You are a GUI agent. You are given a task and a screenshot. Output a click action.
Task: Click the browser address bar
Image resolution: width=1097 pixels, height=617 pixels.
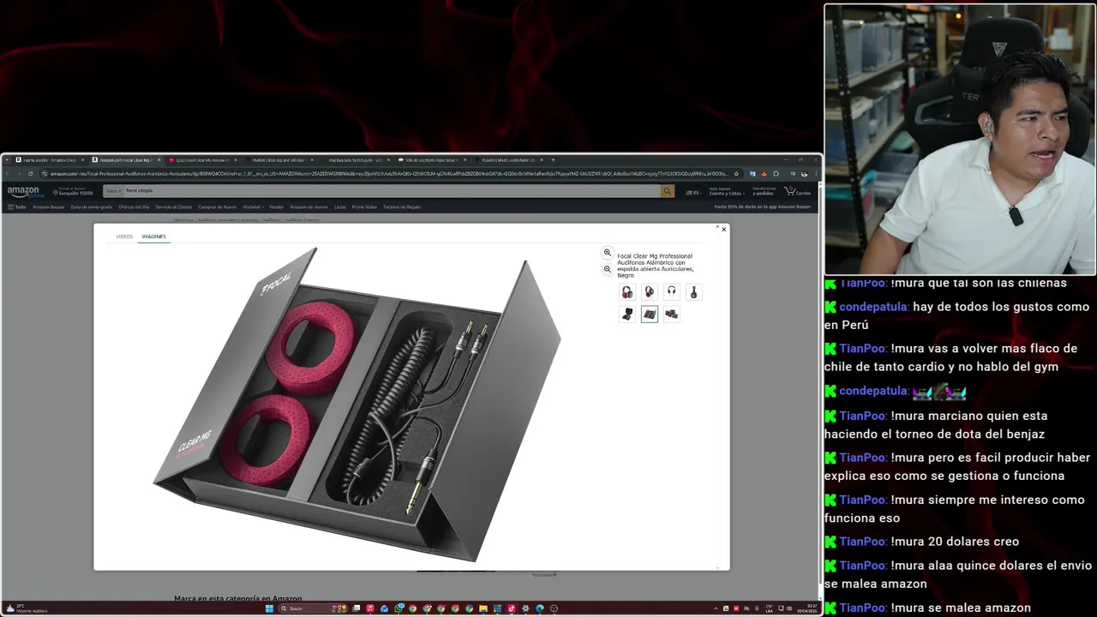386,173
